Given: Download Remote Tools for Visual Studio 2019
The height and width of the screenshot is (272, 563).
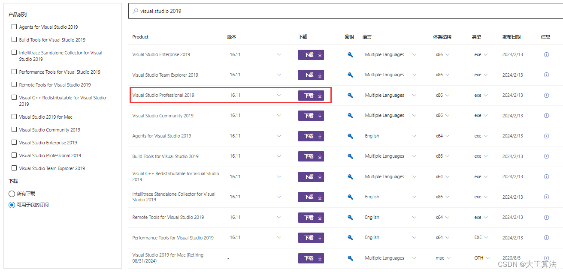Looking at the screenshot, I should pos(311,218).
